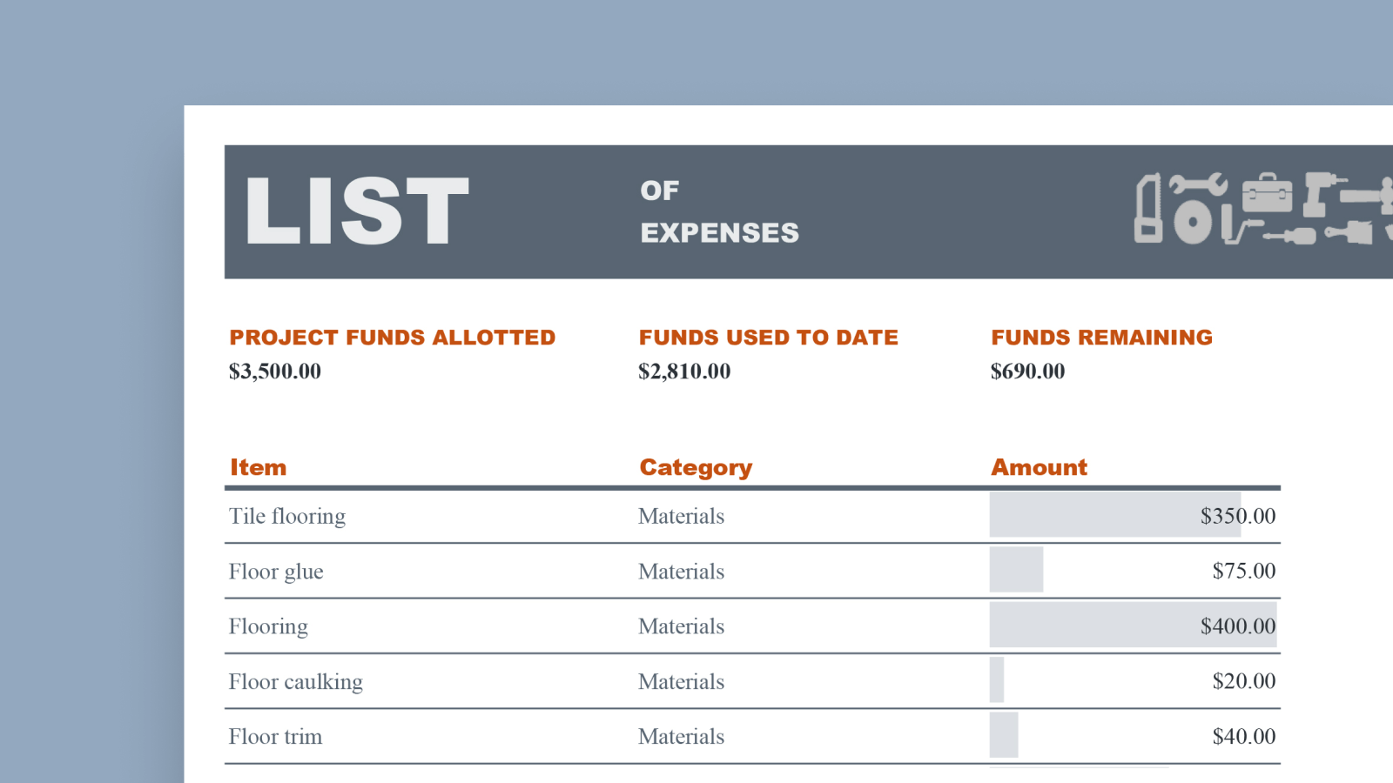
Task: Select the Category column header
Action: pos(696,467)
